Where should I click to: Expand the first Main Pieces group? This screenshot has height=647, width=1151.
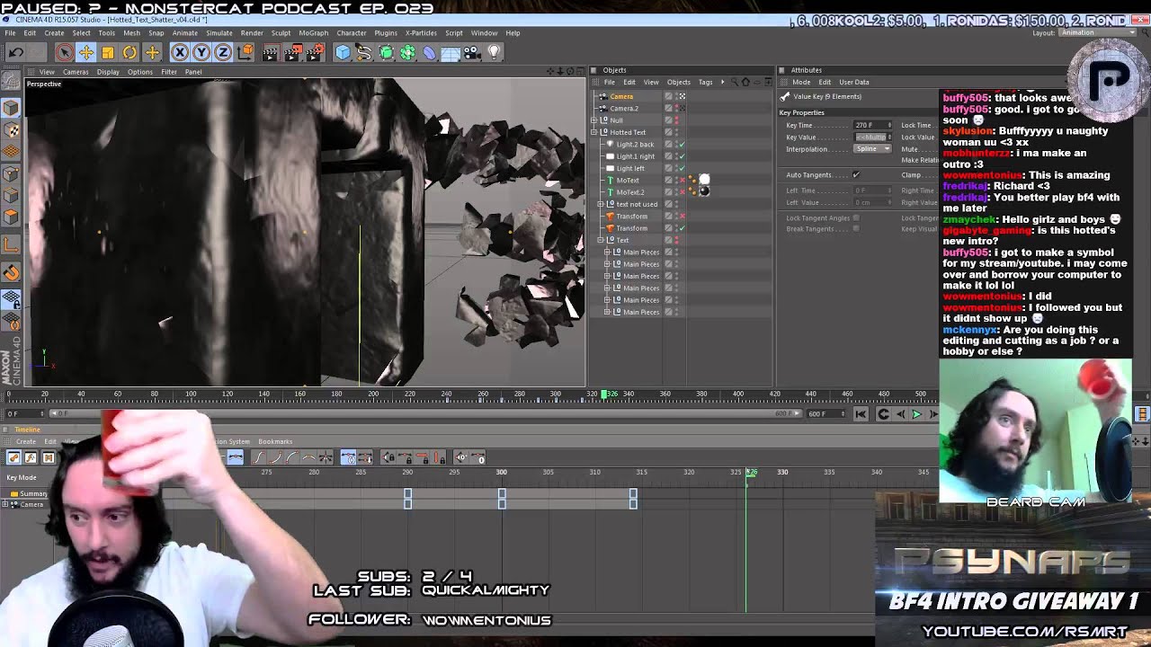click(x=607, y=253)
